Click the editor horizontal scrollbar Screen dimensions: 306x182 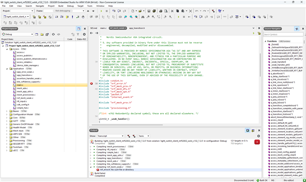pos(127,125)
